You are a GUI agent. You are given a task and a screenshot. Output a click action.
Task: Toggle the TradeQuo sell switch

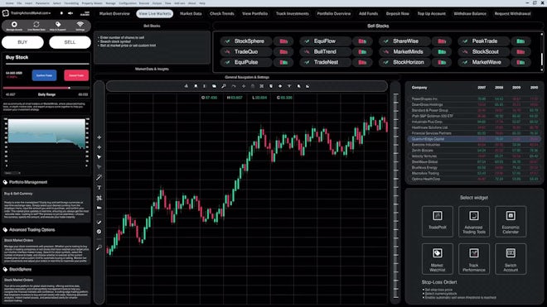pos(283,52)
